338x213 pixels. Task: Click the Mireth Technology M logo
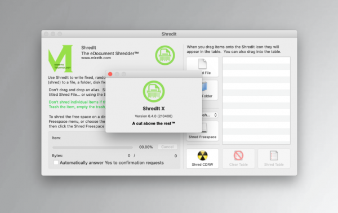61,59
